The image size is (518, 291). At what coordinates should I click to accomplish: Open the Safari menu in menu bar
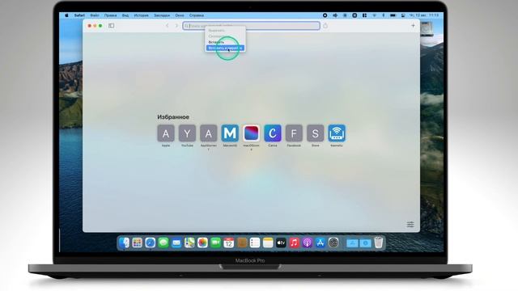coord(79,15)
